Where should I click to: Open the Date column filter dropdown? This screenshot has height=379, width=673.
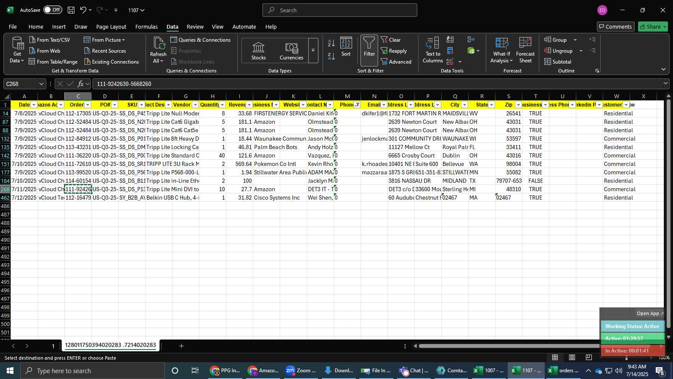click(x=34, y=105)
